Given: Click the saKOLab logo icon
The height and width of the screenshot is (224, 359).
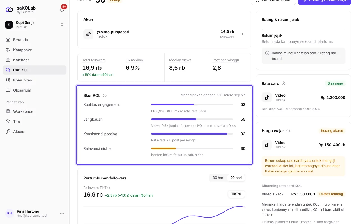Looking at the screenshot, I should click(9, 10).
